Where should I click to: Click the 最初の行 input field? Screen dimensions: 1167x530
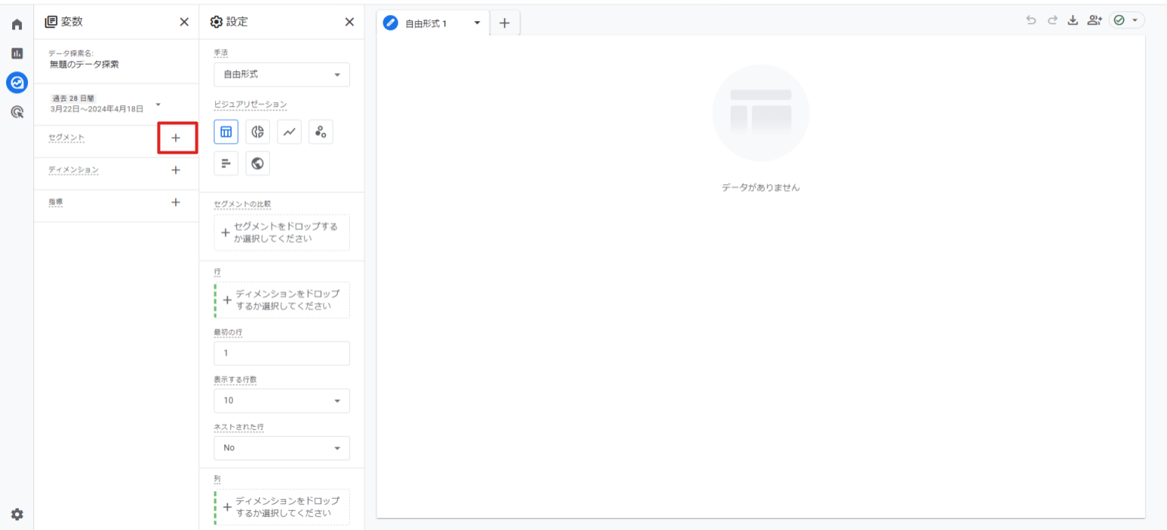tap(282, 354)
